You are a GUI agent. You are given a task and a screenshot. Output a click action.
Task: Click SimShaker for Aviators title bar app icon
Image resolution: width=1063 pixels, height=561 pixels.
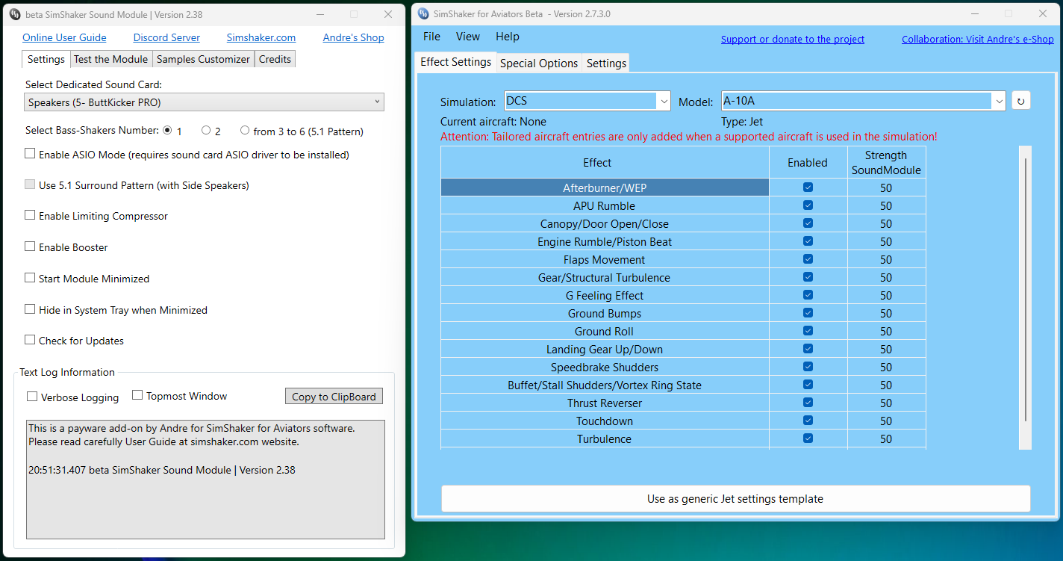(423, 14)
